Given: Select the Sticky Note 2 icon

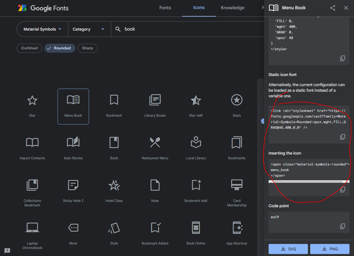Looking at the screenshot, I should pyautogui.click(x=73, y=185).
